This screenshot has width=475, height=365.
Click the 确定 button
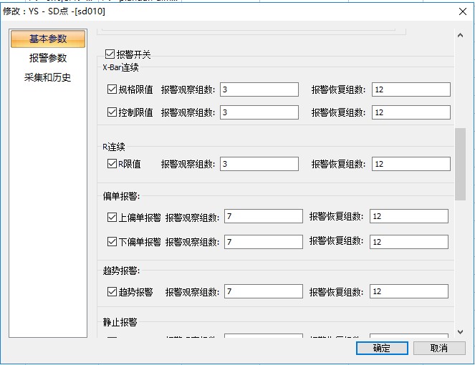pos(382,348)
